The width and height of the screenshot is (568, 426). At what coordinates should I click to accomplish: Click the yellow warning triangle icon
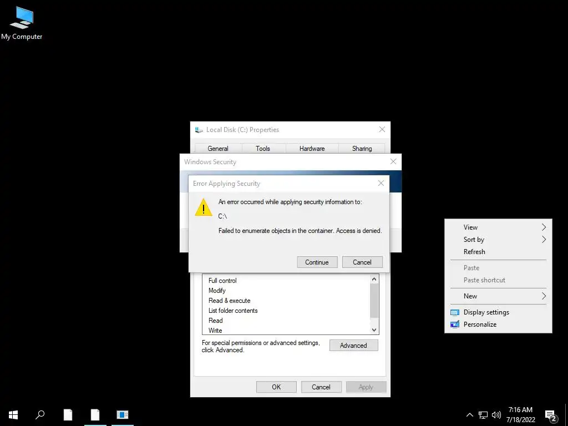[x=204, y=207]
